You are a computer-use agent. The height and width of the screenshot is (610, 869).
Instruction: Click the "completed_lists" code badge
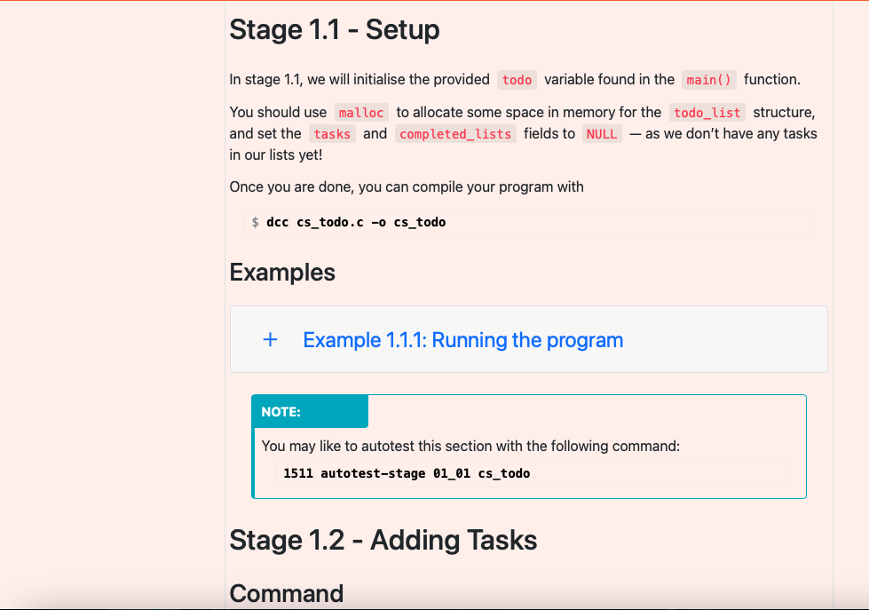454,133
